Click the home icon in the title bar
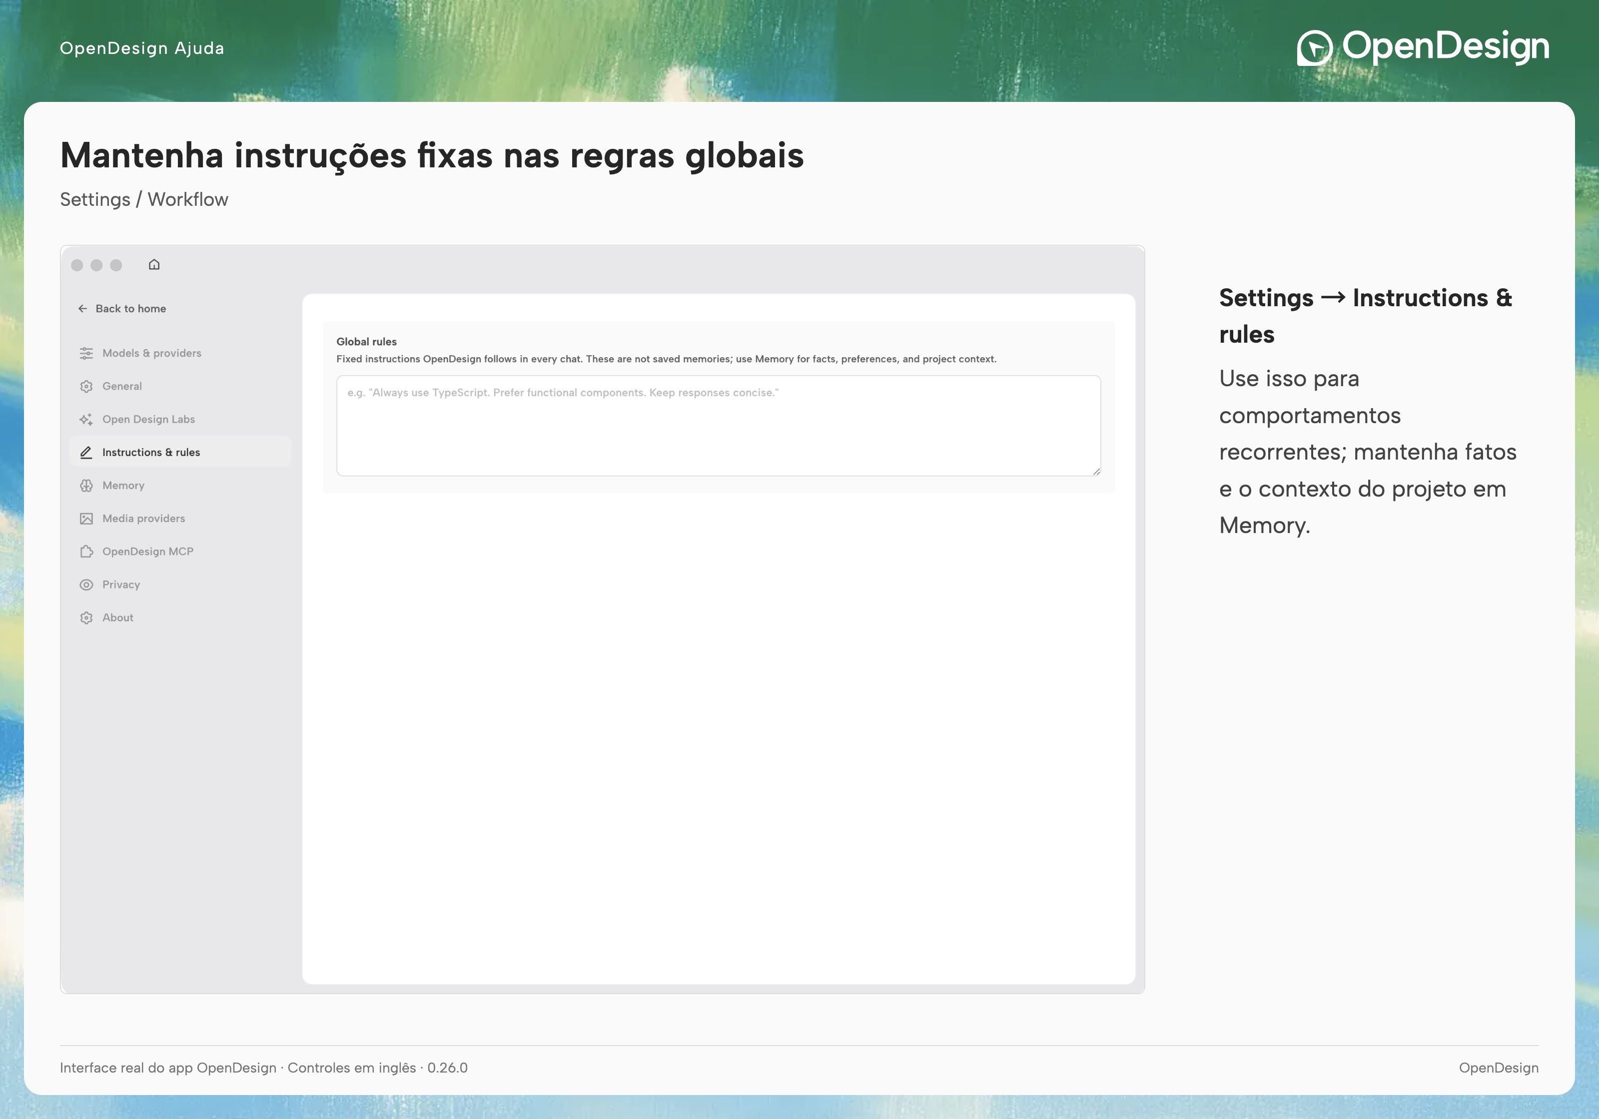1599x1119 pixels. pos(154,265)
